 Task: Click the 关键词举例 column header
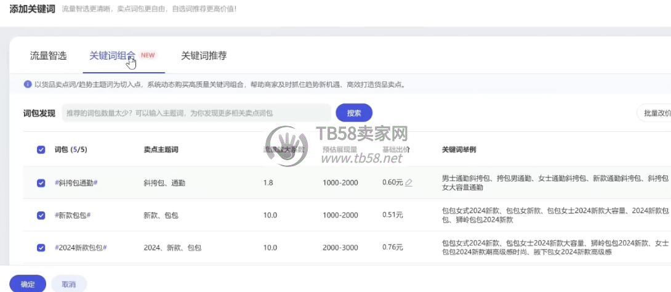coord(459,150)
